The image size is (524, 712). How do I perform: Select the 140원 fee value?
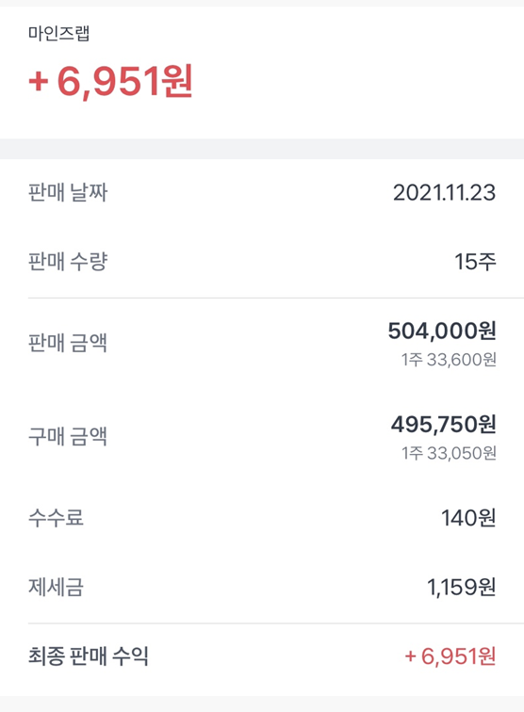pos(468,518)
